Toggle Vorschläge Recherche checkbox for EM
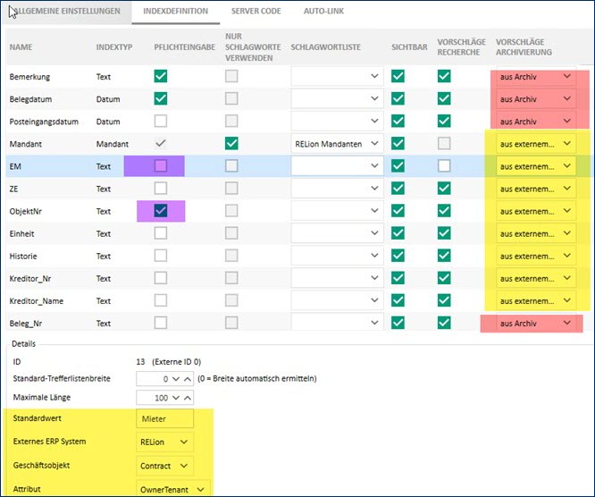 tap(444, 165)
